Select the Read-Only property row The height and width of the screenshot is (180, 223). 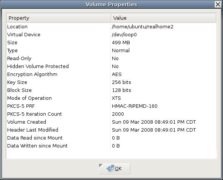click(x=111, y=59)
